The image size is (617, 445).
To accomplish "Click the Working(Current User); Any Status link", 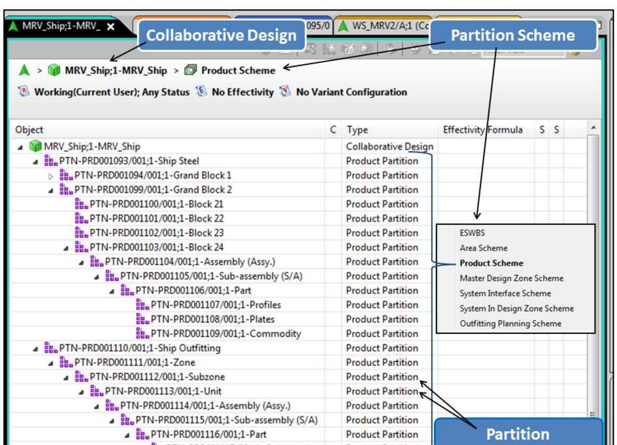I will pyautogui.click(x=112, y=92).
